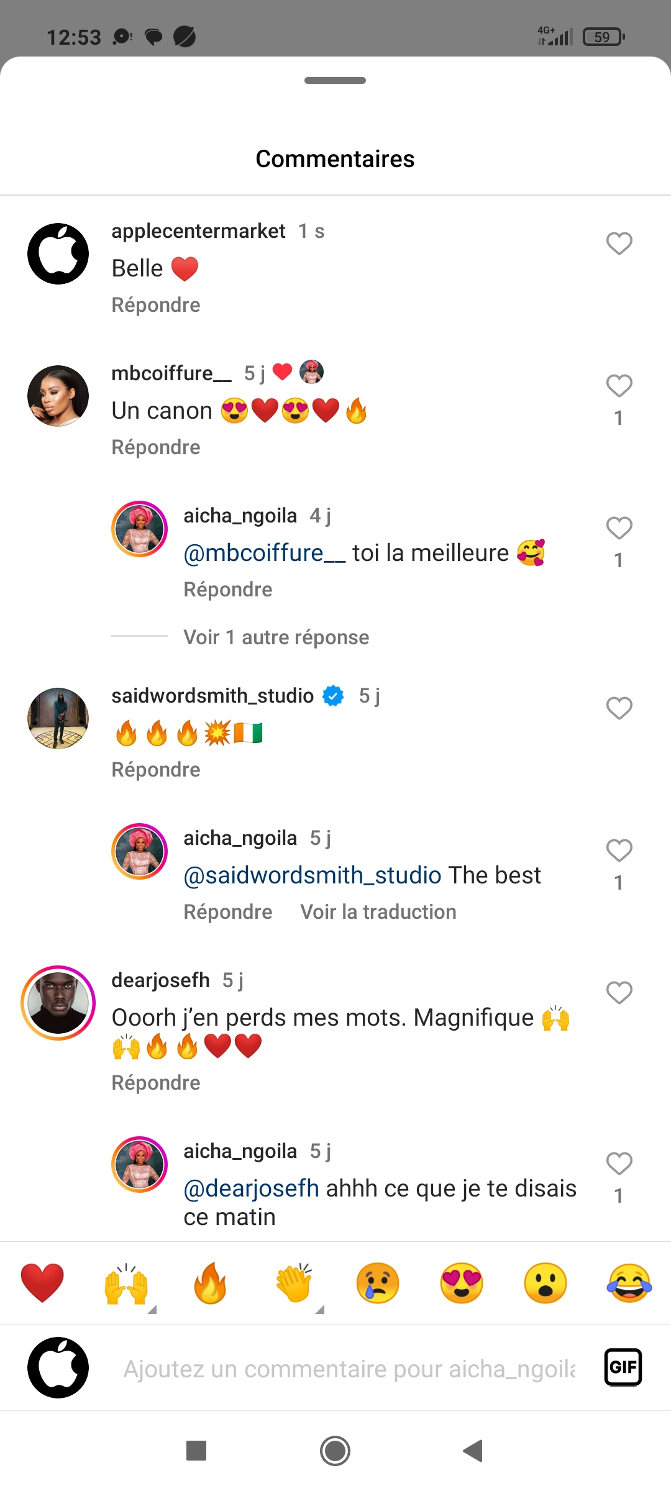Like the saidwordsmith_studio fire emoji comment
Image resolution: width=671 pixels, height=1491 pixels.
click(x=619, y=708)
